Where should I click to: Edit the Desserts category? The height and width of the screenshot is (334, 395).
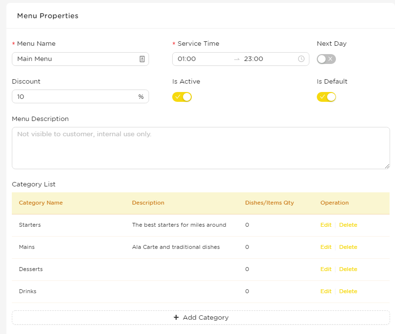(x=326, y=269)
